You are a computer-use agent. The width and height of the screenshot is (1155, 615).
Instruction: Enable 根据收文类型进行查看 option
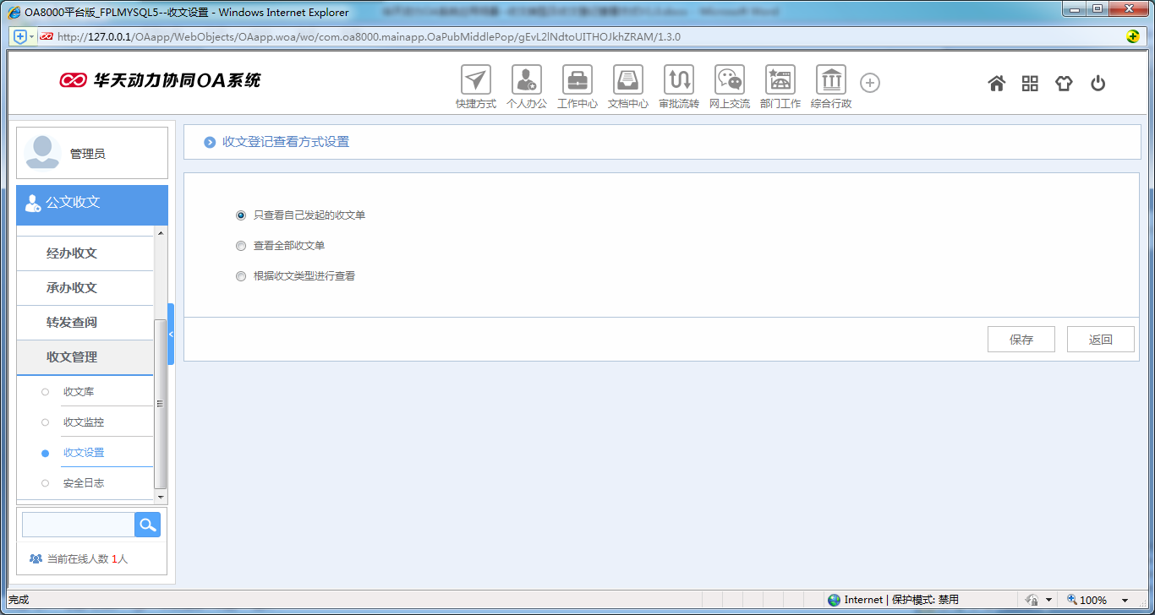tap(241, 275)
